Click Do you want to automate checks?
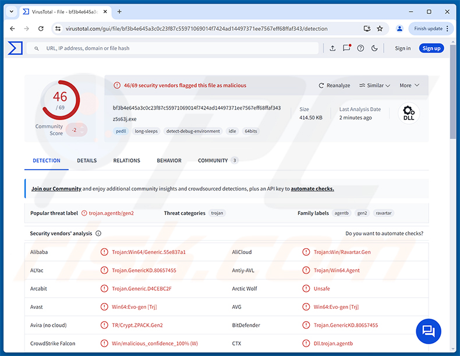Screen dimensions: 460x356 tap(384, 234)
